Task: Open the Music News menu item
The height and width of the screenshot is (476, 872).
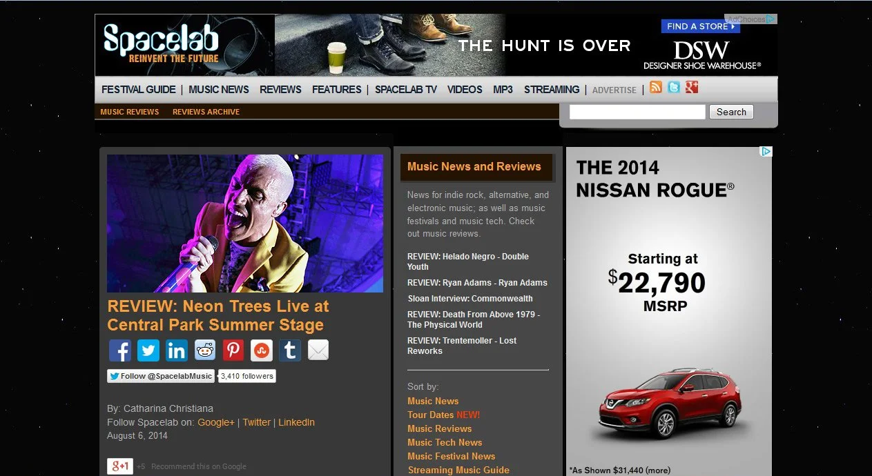Action: pos(219,90)
